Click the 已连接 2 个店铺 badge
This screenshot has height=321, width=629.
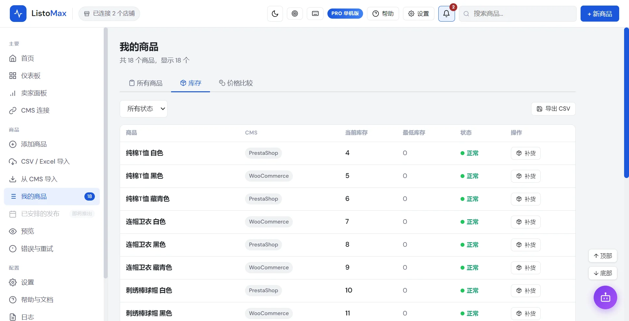click(x=109, y=13)
